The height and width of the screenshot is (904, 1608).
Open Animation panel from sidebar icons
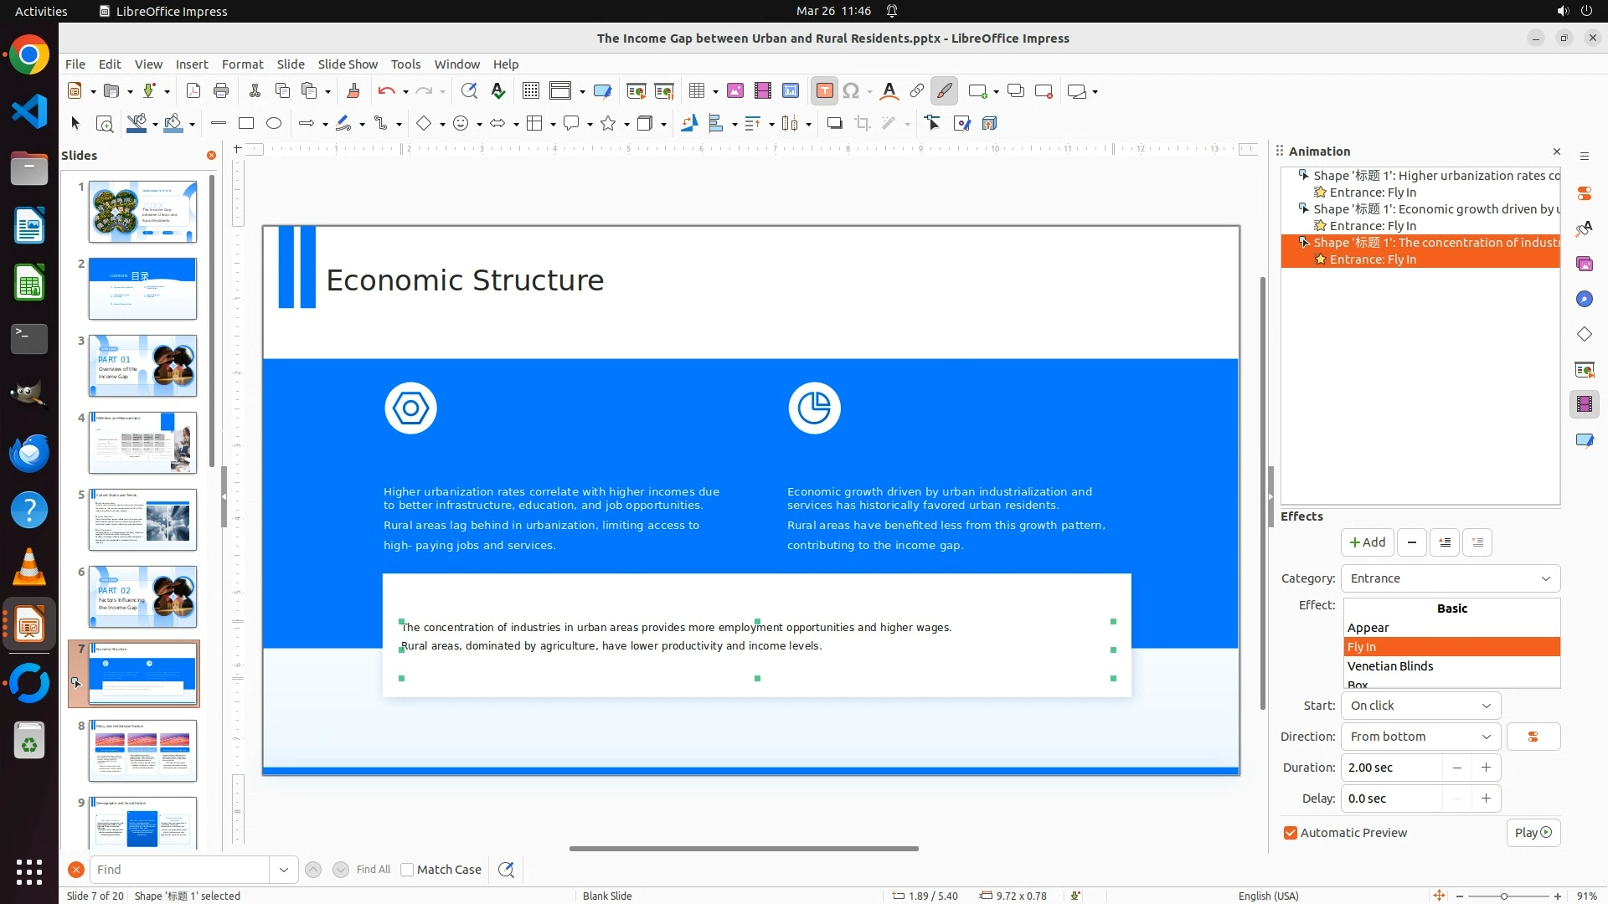1584,404
